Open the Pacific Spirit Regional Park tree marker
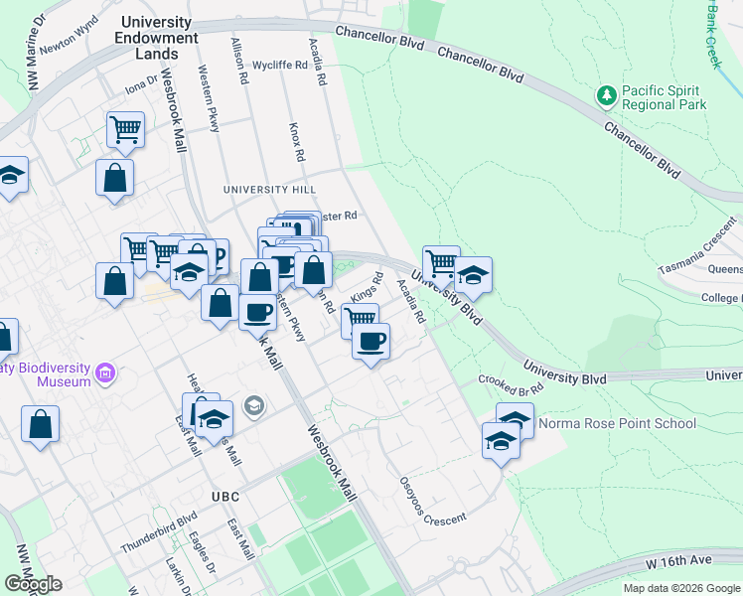The width and height of the screenshot is (743, 596). tap(607, 96)
